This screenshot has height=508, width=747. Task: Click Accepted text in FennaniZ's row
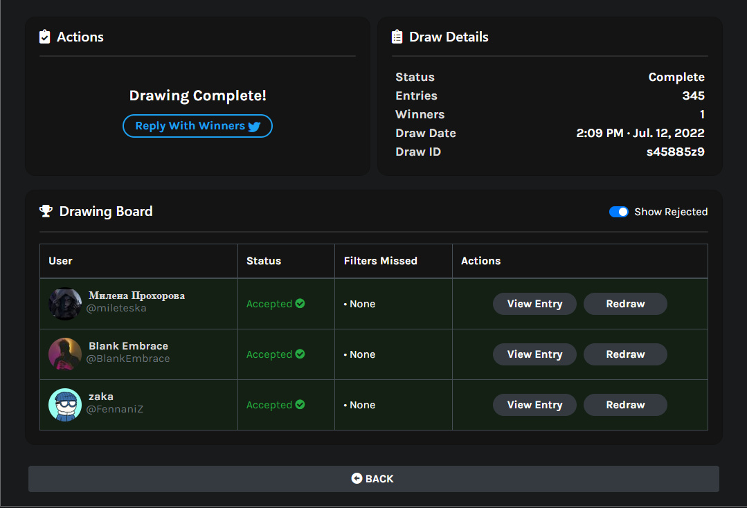[x=269, y=405]
